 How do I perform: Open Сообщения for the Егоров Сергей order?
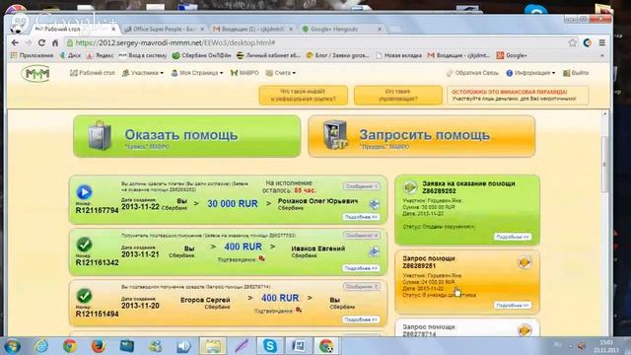click(362, 287)
